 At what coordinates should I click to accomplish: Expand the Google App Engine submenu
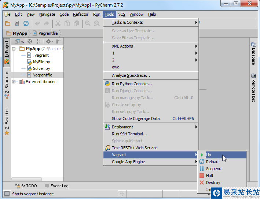[x=151, y=162]
